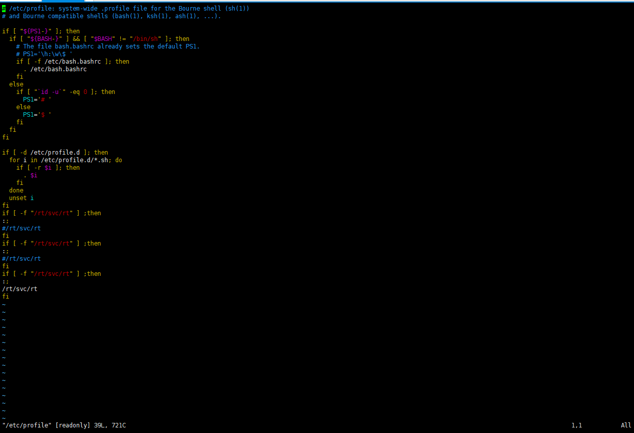This screenshot has width=634, height=433.
Task: Click the line '. /etc/bash.bashrc'
Action: (55, 69)
